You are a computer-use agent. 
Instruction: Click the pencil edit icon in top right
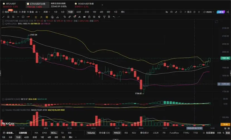click(176, 12)
